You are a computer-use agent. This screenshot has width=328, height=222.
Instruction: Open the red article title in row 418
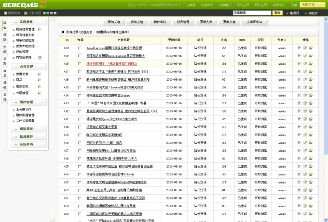click(112, 64)
